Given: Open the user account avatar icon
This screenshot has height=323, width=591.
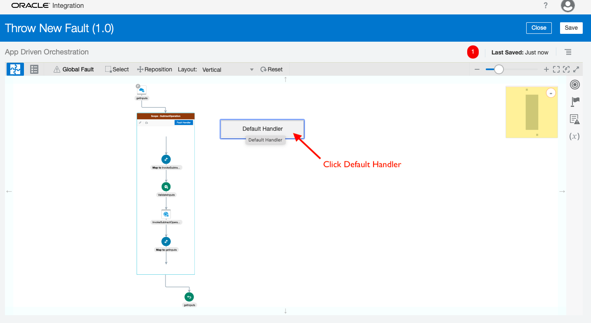Looking at the screenshot, I should pyautogui.click(x=567, y=6).
